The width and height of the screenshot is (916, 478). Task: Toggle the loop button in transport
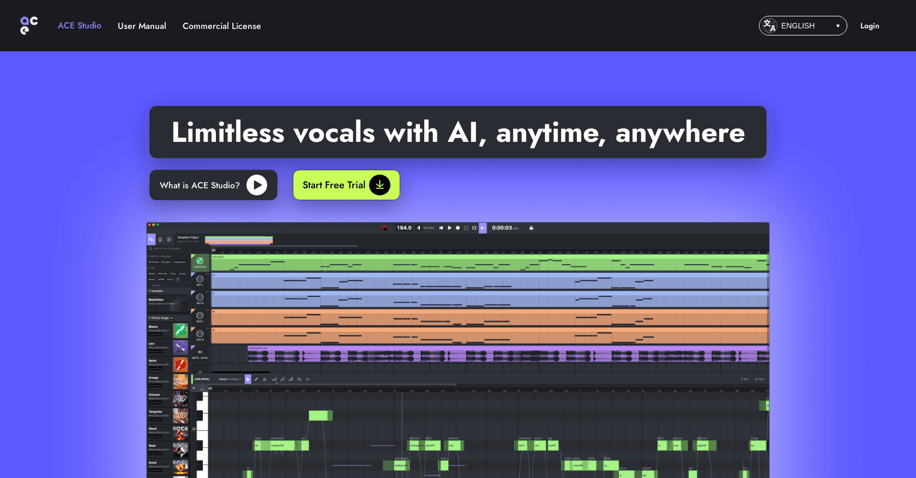click(474, 228)
